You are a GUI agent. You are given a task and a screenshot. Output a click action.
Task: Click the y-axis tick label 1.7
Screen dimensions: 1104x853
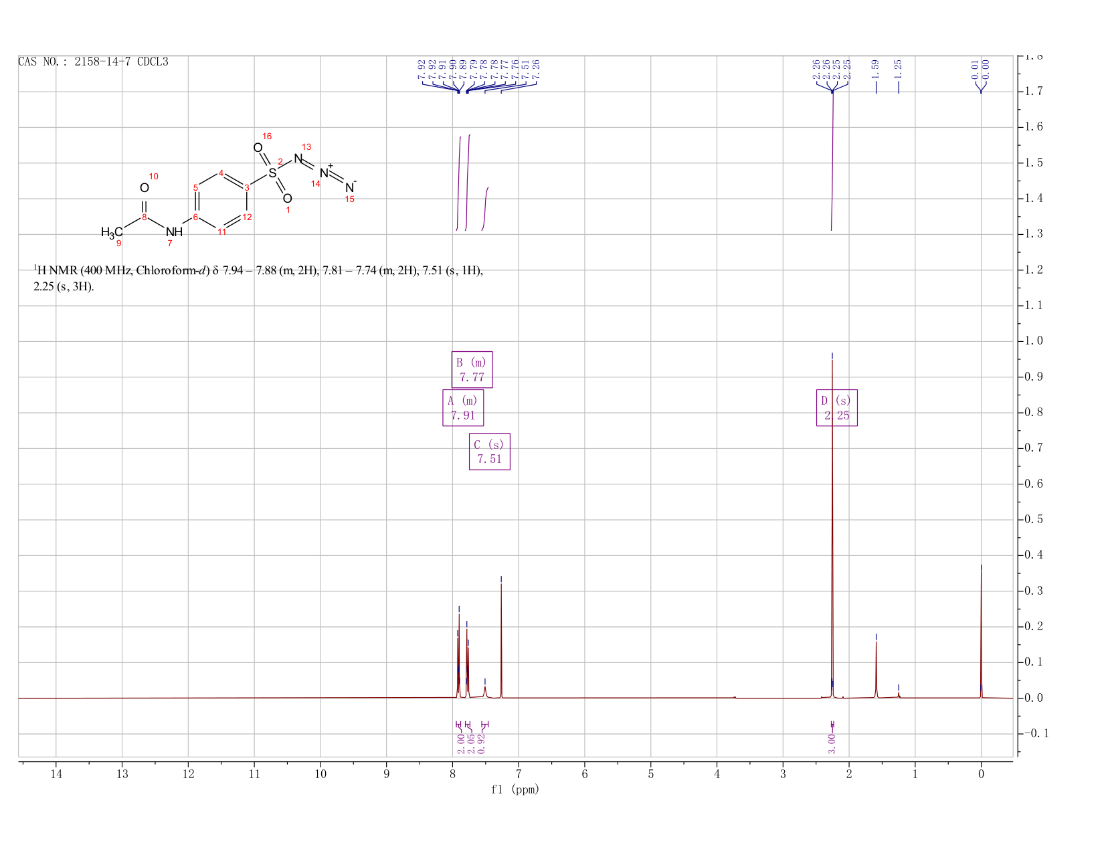[x=1034, y=91]
